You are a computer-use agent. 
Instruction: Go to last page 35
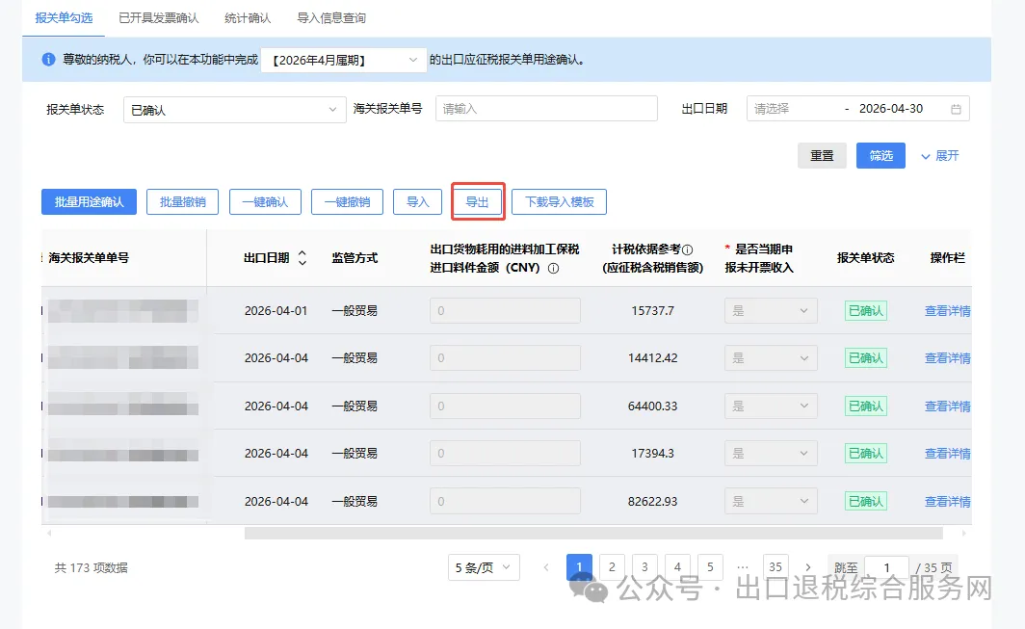[775, 567]
